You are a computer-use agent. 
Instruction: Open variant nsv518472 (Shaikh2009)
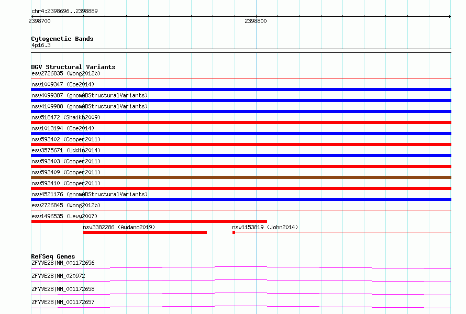[66, 117]
